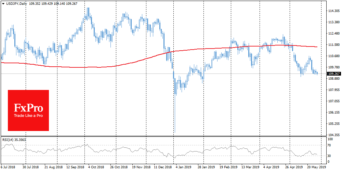Click the Trade Like a Pro tagline
This screenshot has width=342, height=171.
pyautogui.click(x=28, y=116)
